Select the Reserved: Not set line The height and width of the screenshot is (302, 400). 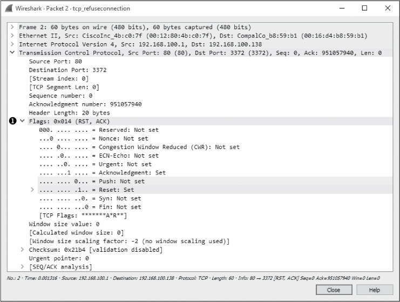pos(99,130)
